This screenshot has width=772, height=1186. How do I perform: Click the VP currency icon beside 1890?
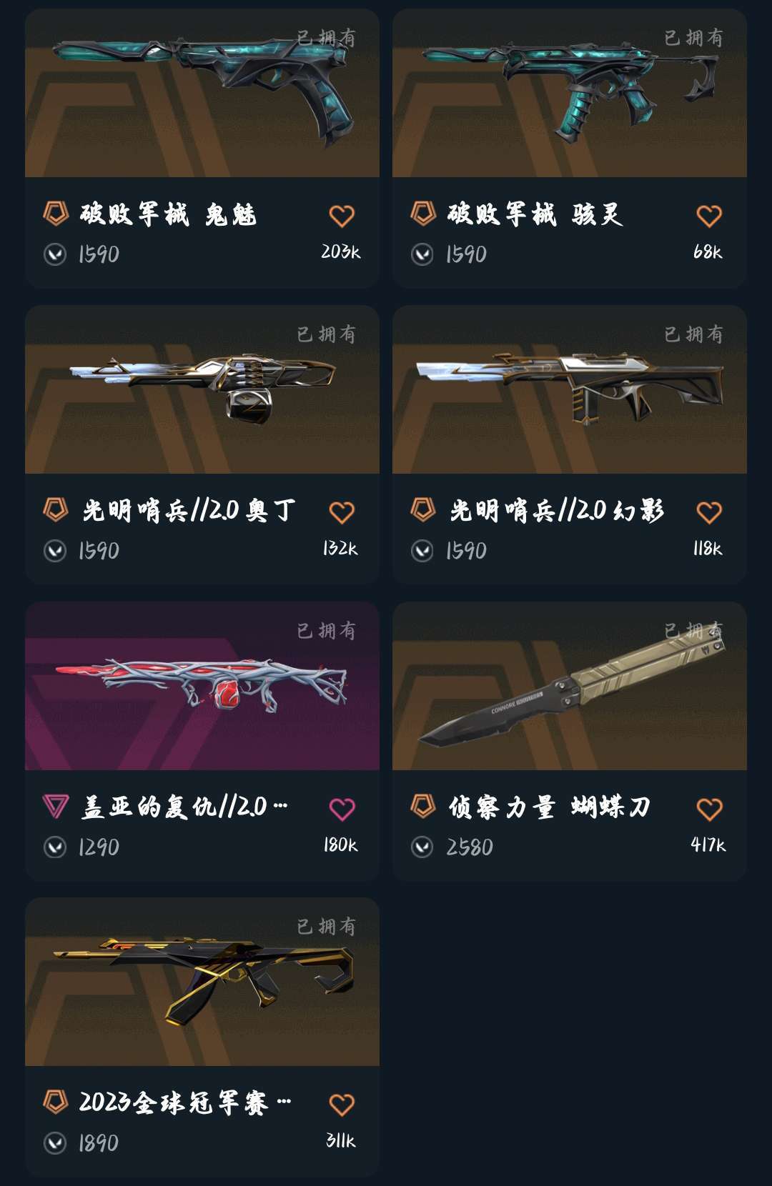[x=55, y=1143]
